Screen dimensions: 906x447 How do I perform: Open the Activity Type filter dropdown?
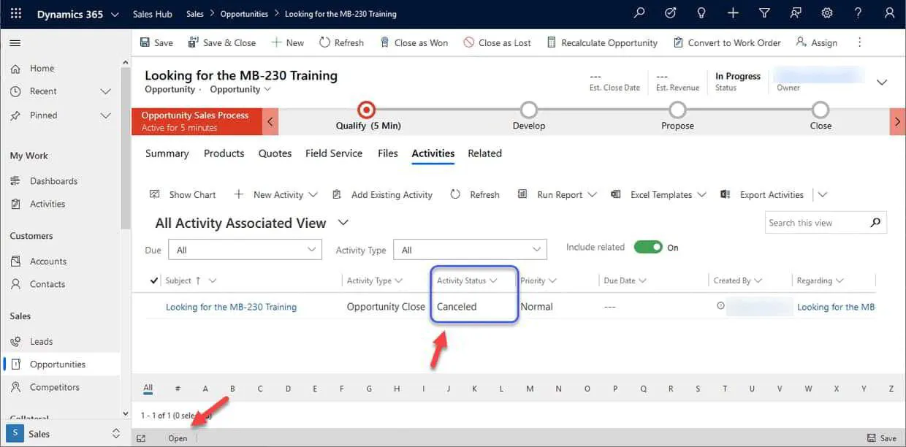470,250
